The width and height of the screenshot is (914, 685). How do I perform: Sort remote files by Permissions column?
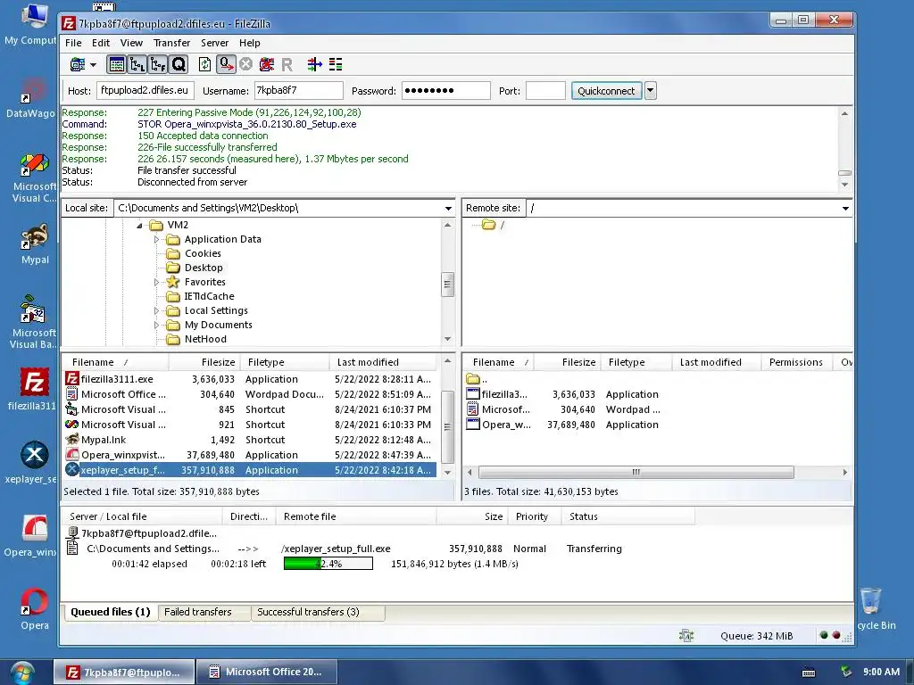click(x=797, y=362)
